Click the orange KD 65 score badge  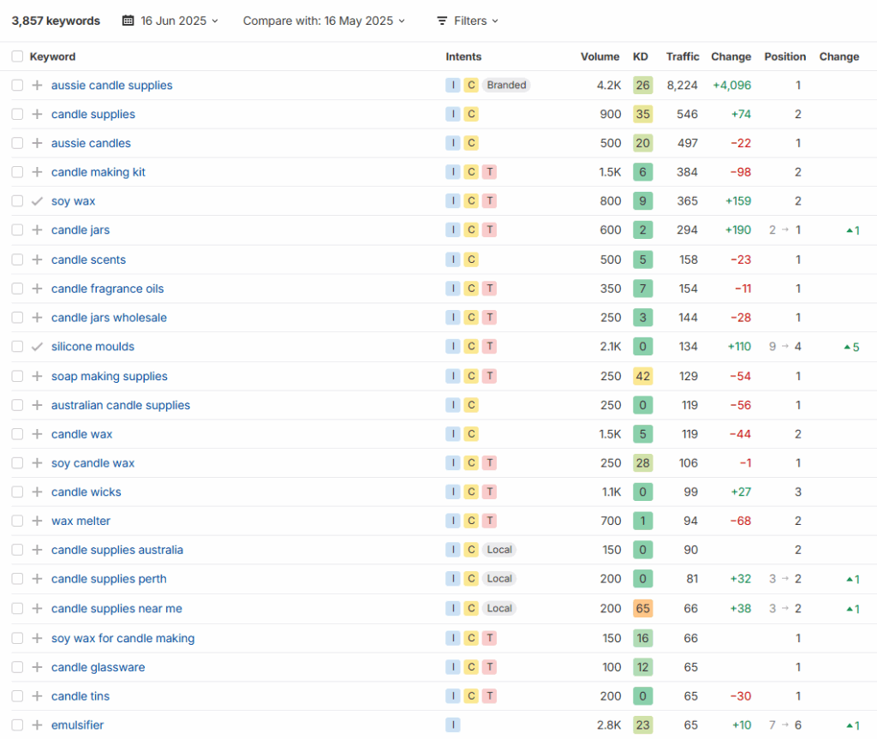(x=642, y=609)
